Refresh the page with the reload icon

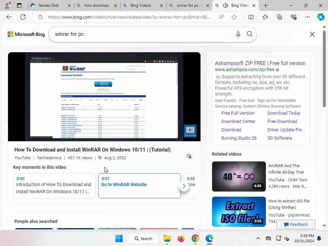[x=23, y=17]
